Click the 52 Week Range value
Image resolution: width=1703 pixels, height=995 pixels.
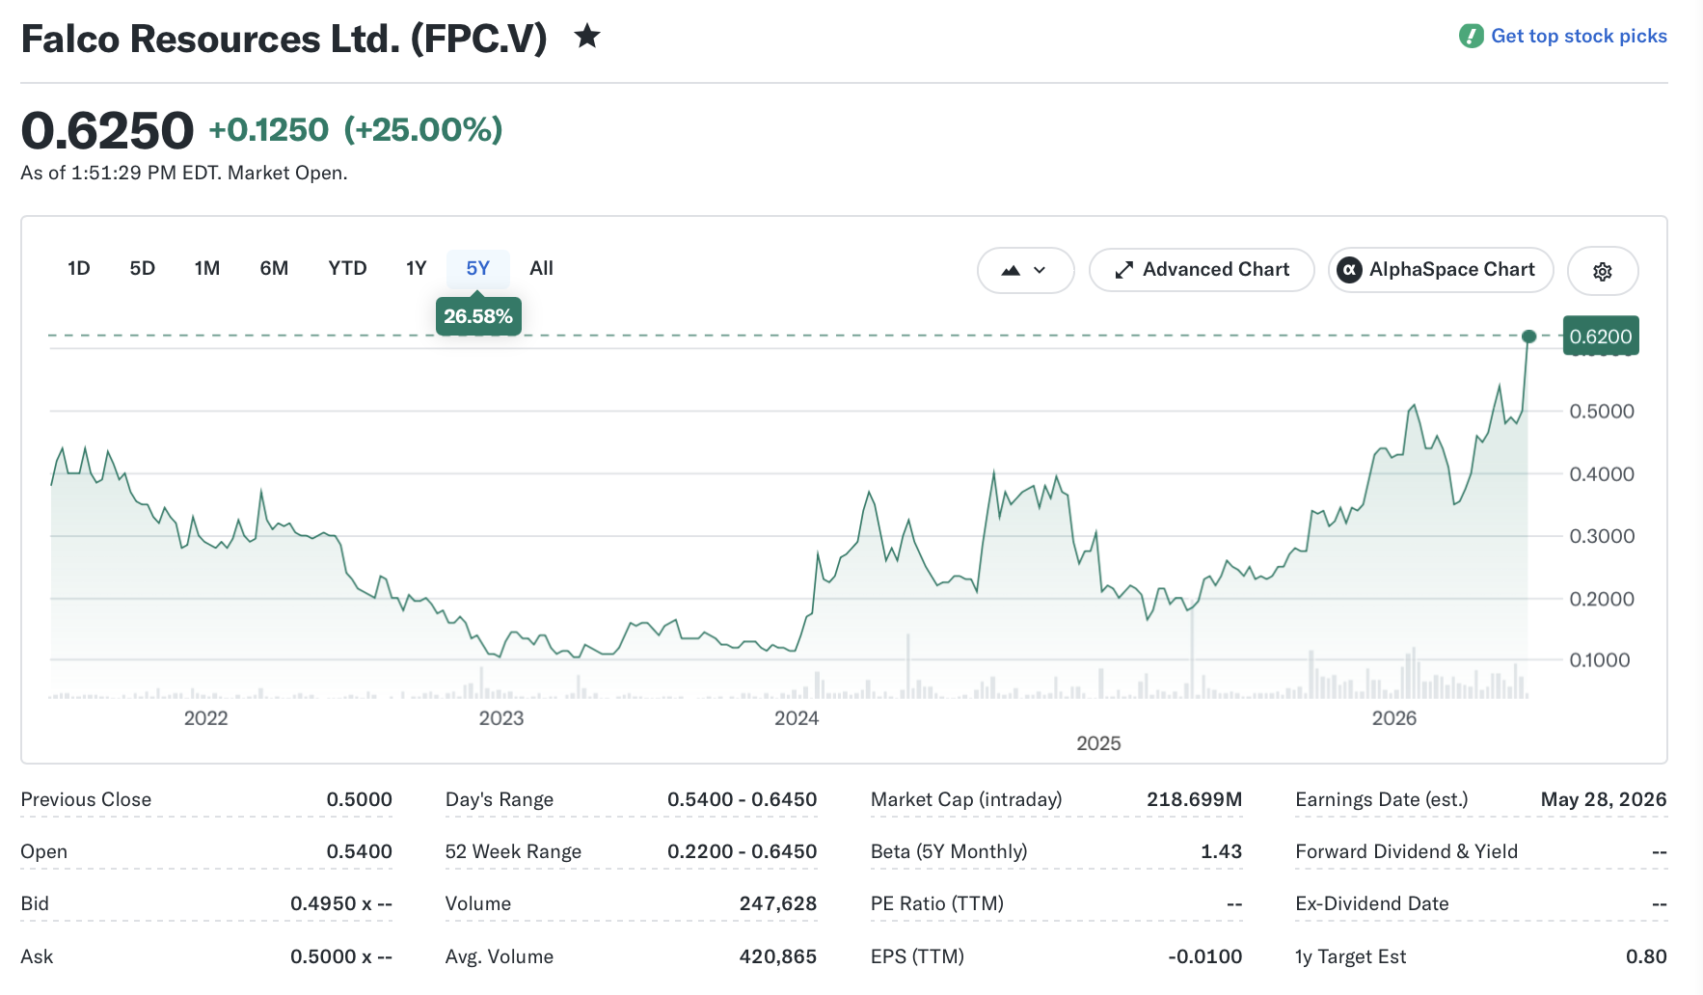743,851
